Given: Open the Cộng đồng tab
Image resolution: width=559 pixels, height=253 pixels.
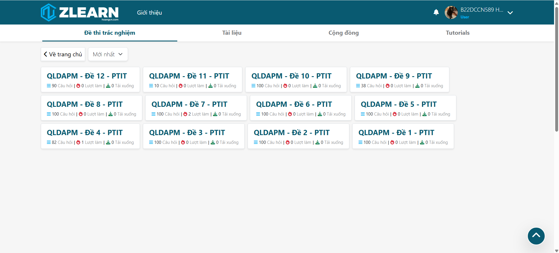Looking at the screenshot, I should coord(344,33).
